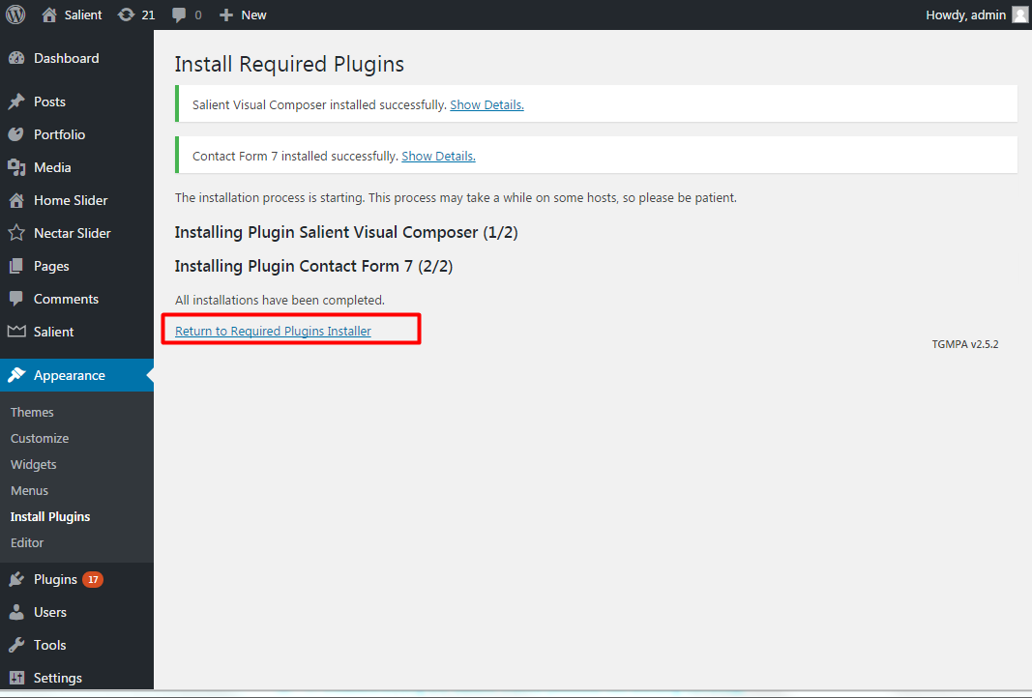Click the Plugins 17 update badge
The image size is (1032, 698).
tap(93, 580)
